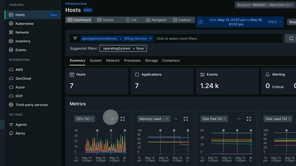Open the CPU (%) metric dropdown

coord(85,119)
